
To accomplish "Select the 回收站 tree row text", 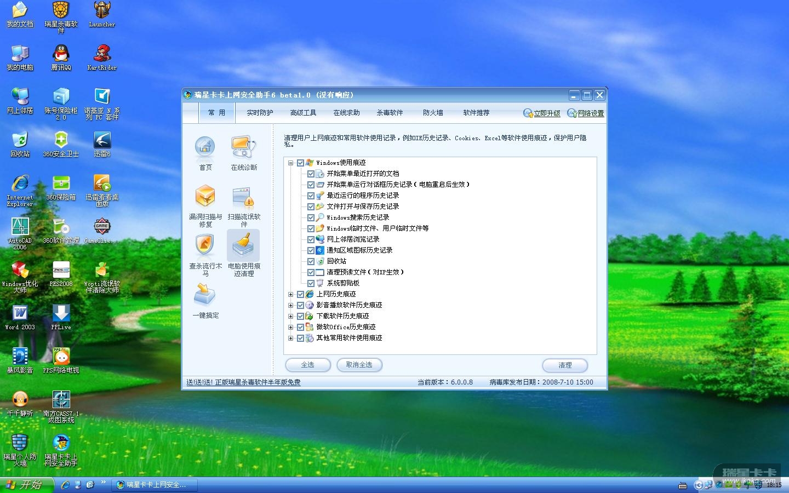I will click(336, 261).
